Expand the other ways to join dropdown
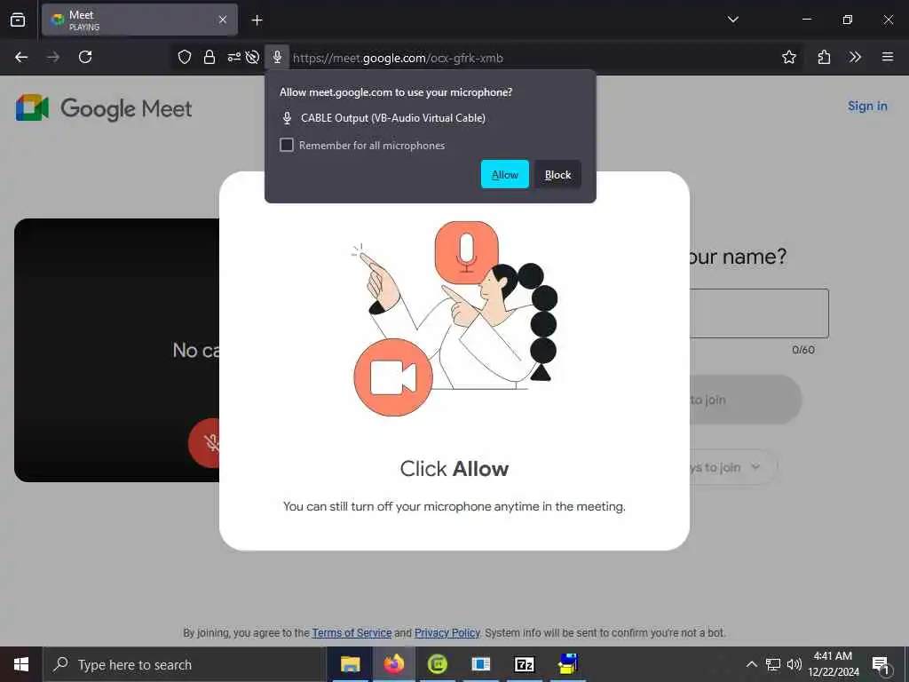The image size is (909, 682). click(x=732, y=467)
